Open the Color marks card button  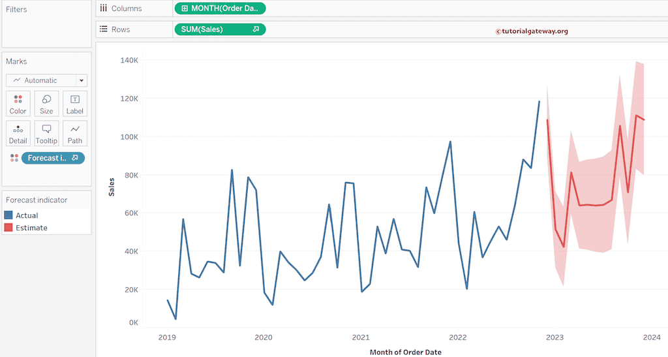coord(18,104)
